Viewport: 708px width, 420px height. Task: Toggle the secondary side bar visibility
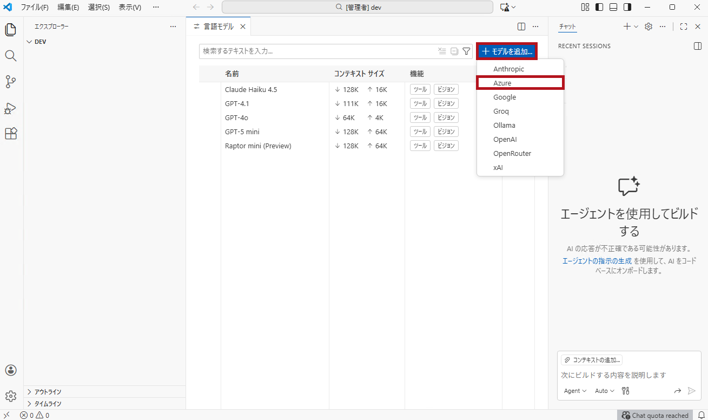coord(627,7)
